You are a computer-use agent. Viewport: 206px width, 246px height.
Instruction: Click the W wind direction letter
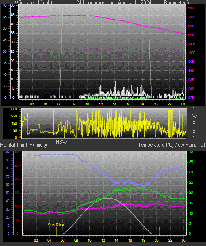click(x=195, y=116)
